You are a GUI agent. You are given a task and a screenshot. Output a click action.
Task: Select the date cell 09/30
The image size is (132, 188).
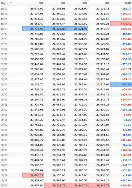(4, 34)
